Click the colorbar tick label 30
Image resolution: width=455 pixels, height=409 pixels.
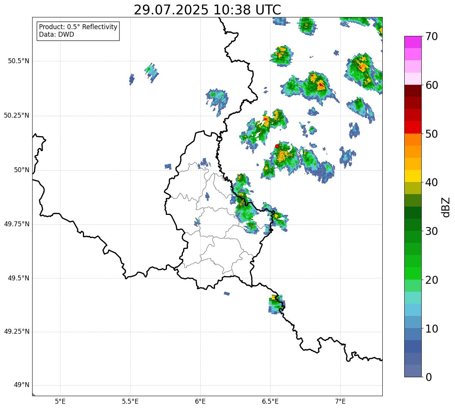(x=432, y=231)
